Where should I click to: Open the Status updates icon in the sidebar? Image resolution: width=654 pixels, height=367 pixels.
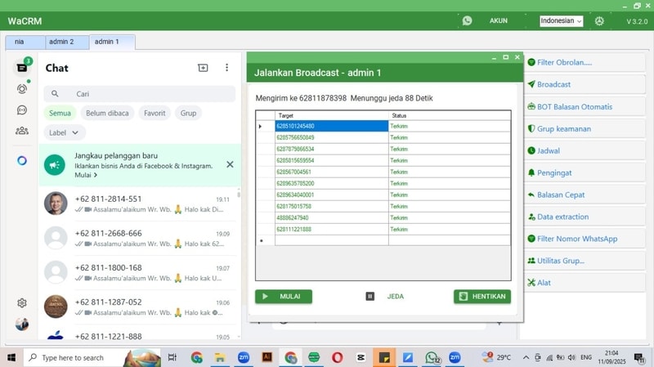coord(22,89)
